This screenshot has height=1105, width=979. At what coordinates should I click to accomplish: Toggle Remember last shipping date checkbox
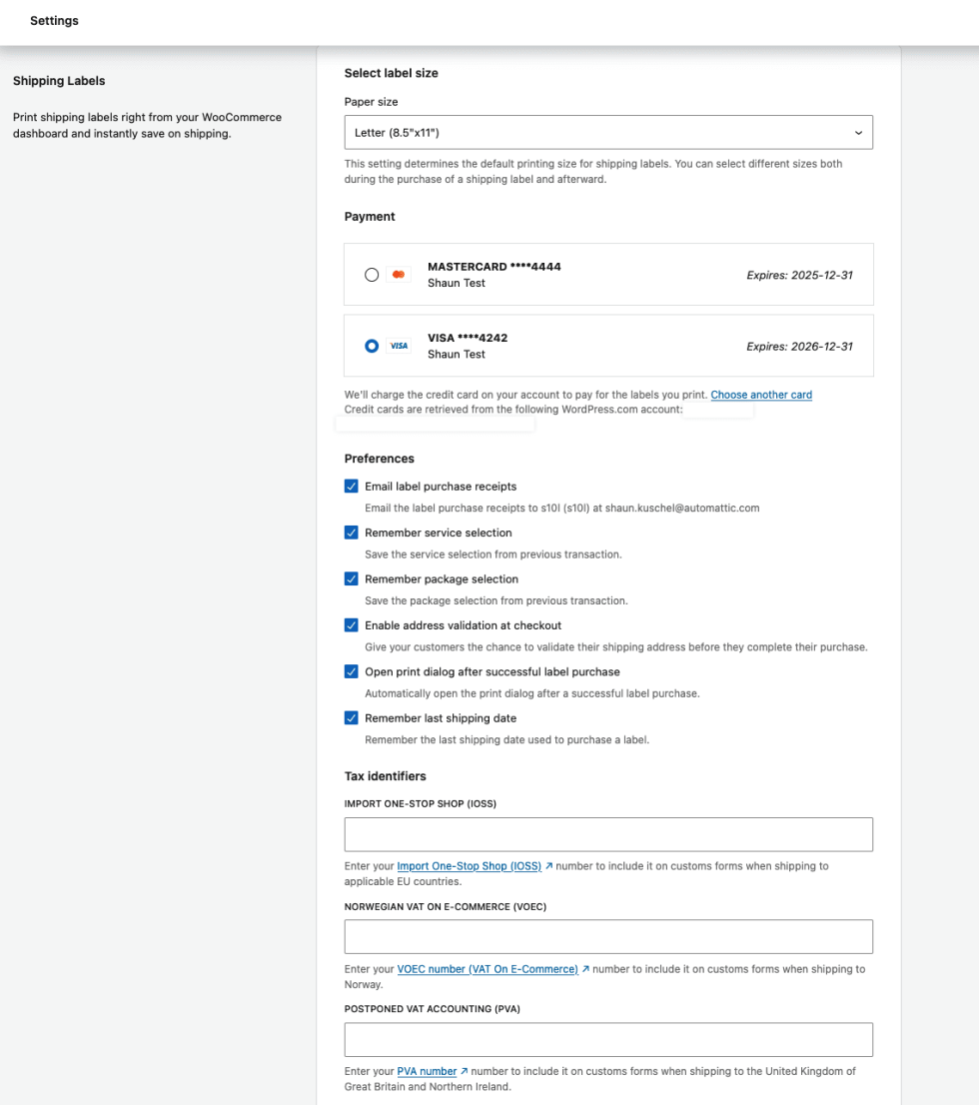[352, 718]
